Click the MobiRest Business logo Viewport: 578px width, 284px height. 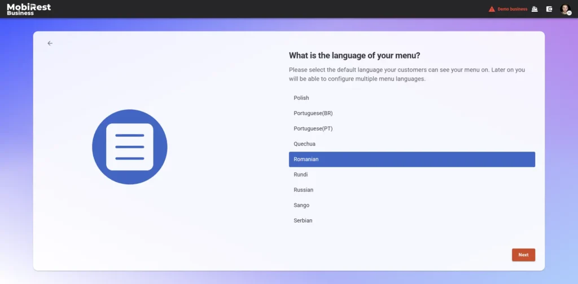(29, 9)
